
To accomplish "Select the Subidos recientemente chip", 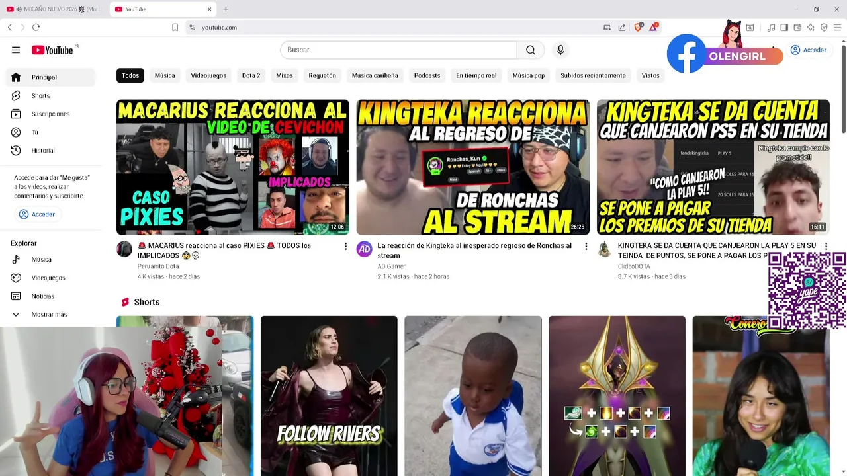I will pyautogui.click(x=593, y=75).
